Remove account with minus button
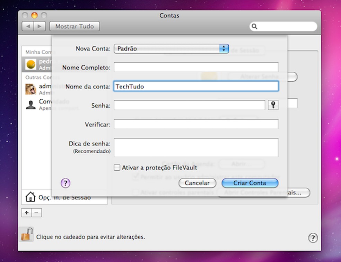The width and height of the screenshot is (341, 262). [x=36, y=213]
